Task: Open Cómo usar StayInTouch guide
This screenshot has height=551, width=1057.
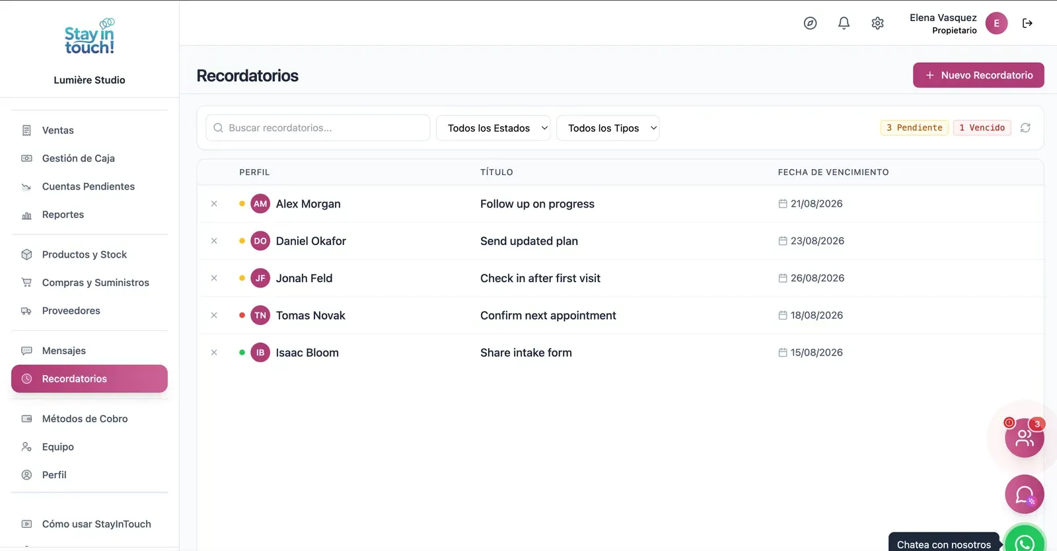Action: pos(89,524)
